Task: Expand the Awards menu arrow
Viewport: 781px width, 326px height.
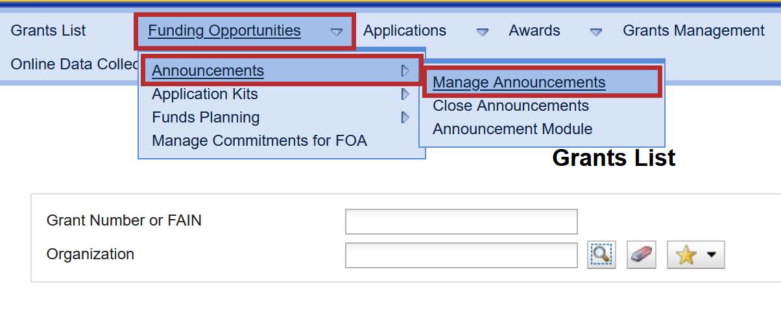Action: click(595, 32)
